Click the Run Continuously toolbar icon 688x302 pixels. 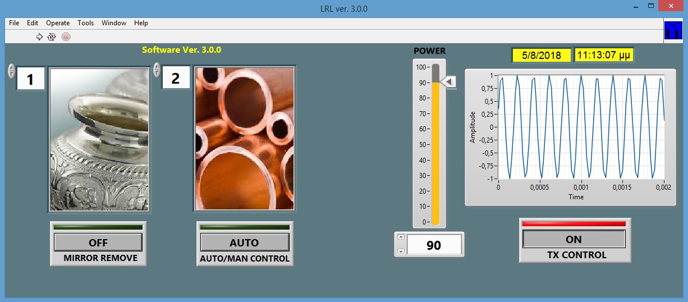pos(52,37)
